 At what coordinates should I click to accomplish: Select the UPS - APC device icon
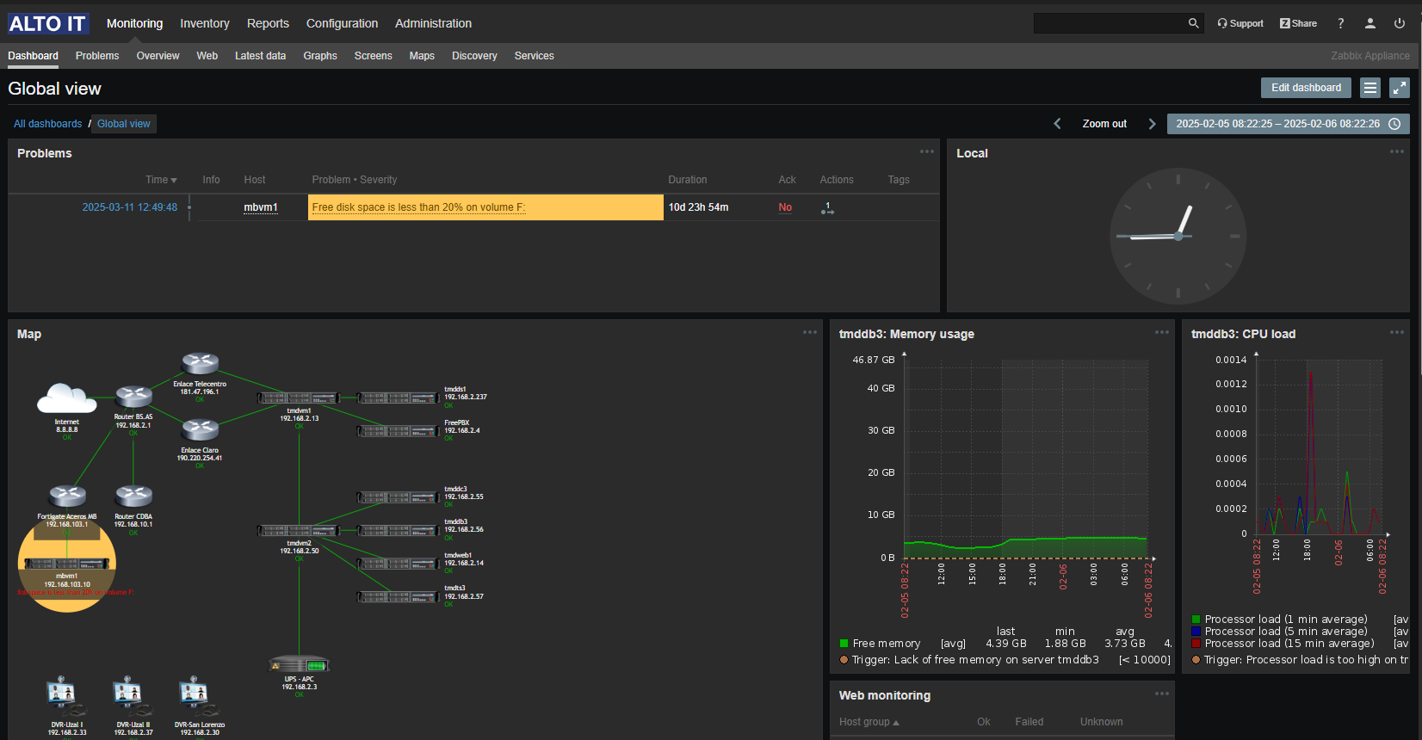300,665
